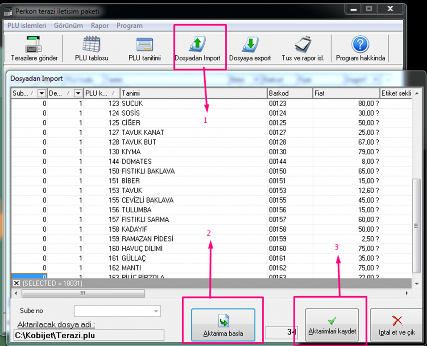The height and width of the screenshot is (346, 427).
Task: Sort by the Barkod column header
Action: [290, 93]
